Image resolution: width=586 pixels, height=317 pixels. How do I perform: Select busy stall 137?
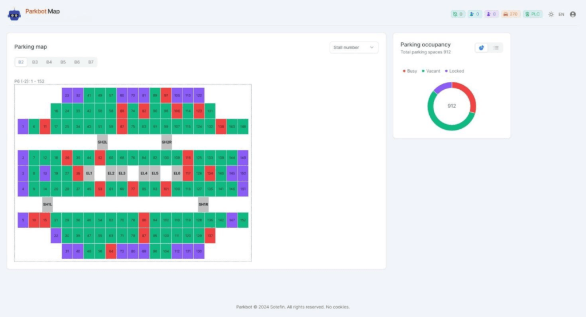(210, 236)
